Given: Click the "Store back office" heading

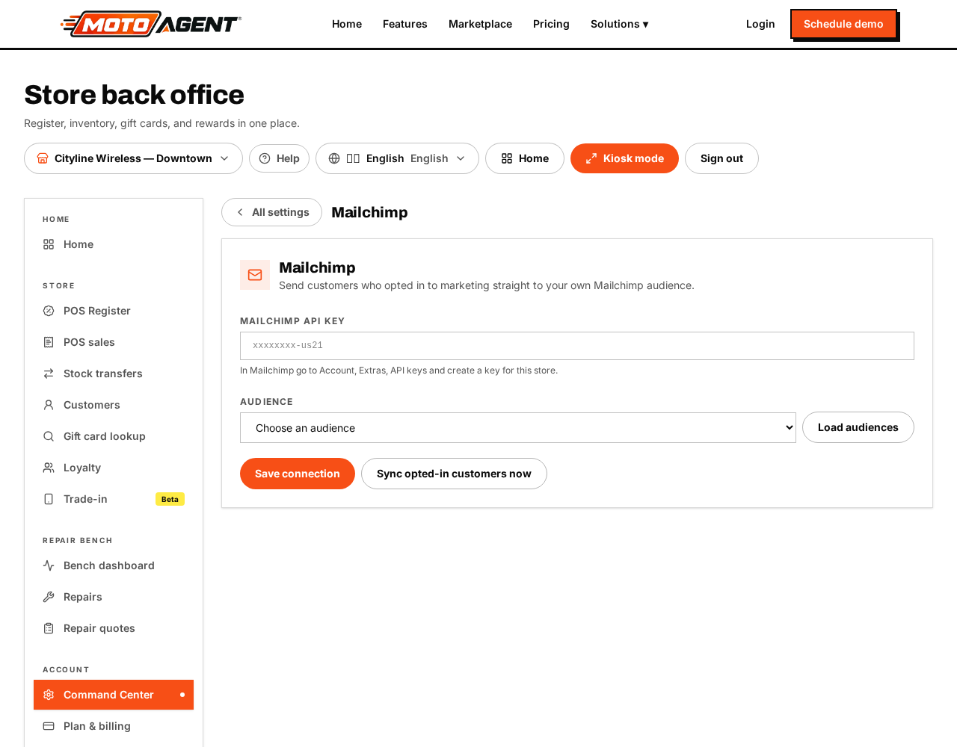Looking at the screenshot, I should pyautogui.click(x=134, y=95).
